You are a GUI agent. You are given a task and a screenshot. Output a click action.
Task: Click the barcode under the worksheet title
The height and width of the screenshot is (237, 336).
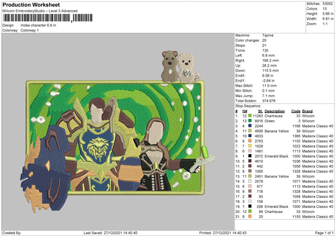tap(48, 18)
